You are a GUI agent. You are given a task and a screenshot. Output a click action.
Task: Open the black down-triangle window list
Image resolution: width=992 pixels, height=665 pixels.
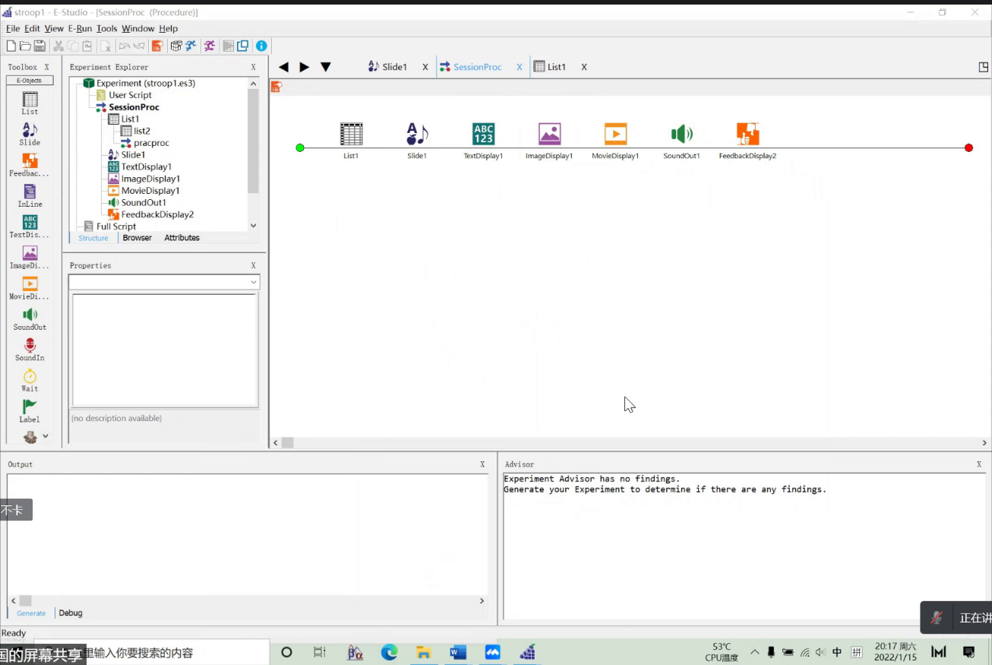coord(326,67)
